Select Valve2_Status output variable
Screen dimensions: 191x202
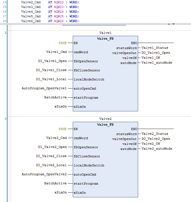point(155,134)
